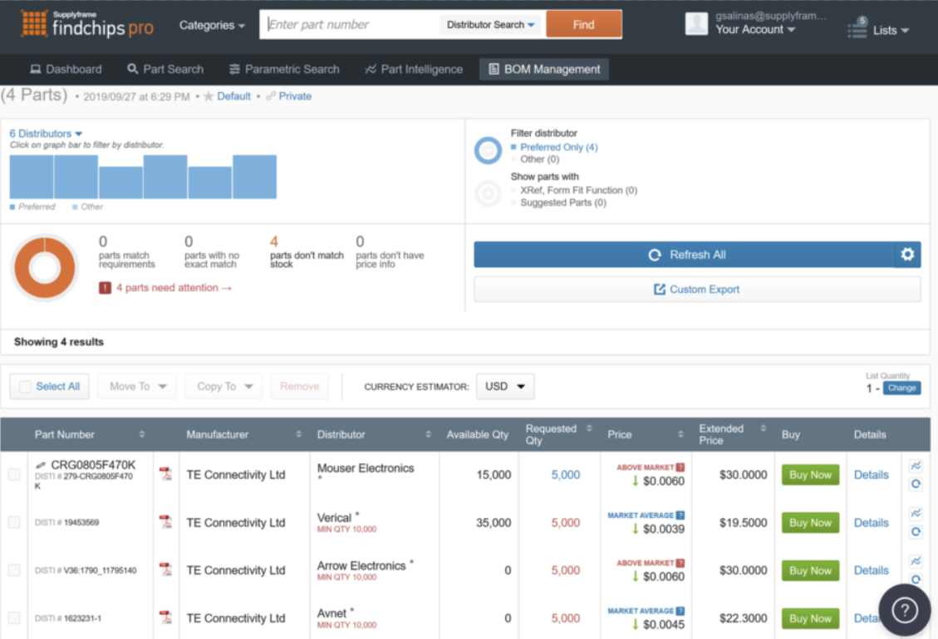Go to BOM Management tab
Image resolution: width=938 pixels, height=639 pixels.
(544, 70)
